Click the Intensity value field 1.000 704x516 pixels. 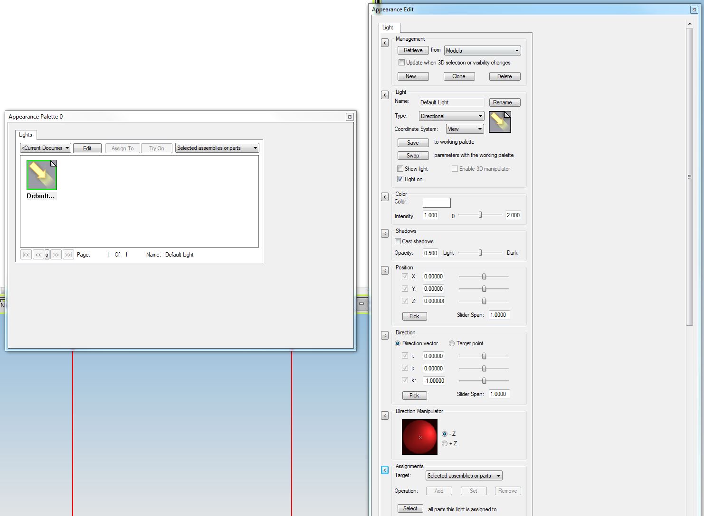coord(431,215)
